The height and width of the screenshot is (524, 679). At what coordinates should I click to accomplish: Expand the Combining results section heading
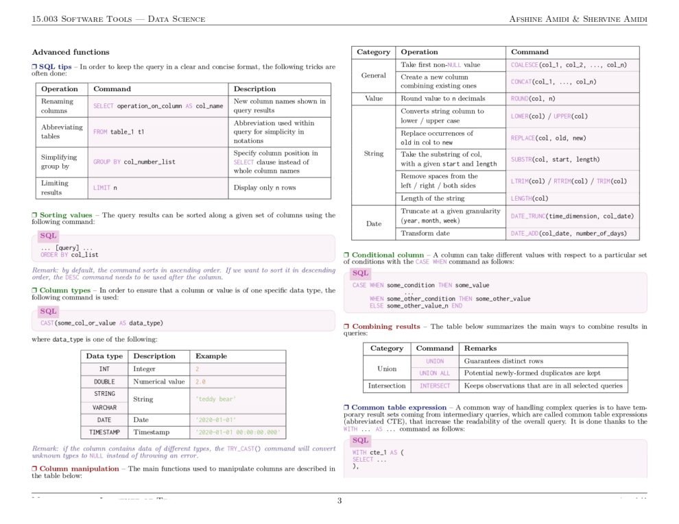click(383, 327)
